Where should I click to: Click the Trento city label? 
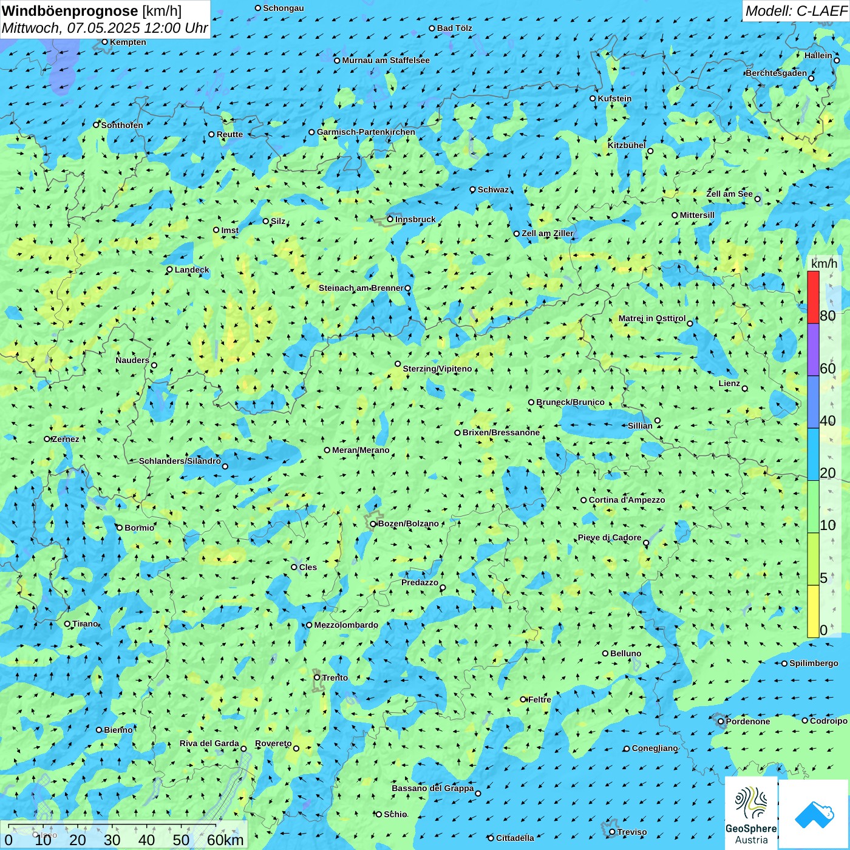[x=335, y=678]
